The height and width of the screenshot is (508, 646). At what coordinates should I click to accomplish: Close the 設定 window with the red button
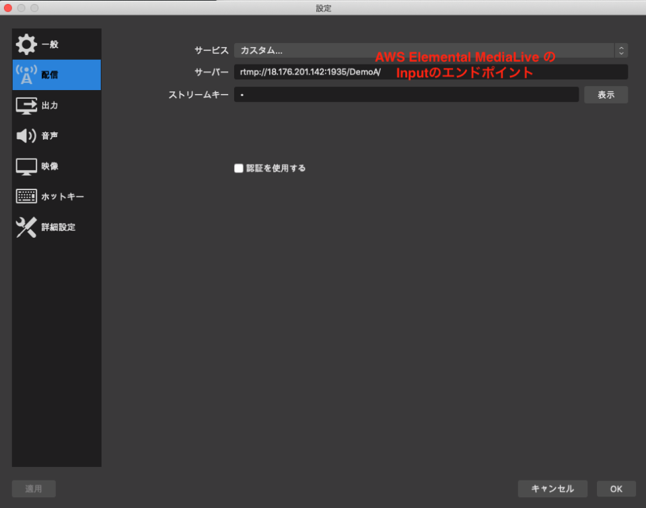click(x=8, y=8)
